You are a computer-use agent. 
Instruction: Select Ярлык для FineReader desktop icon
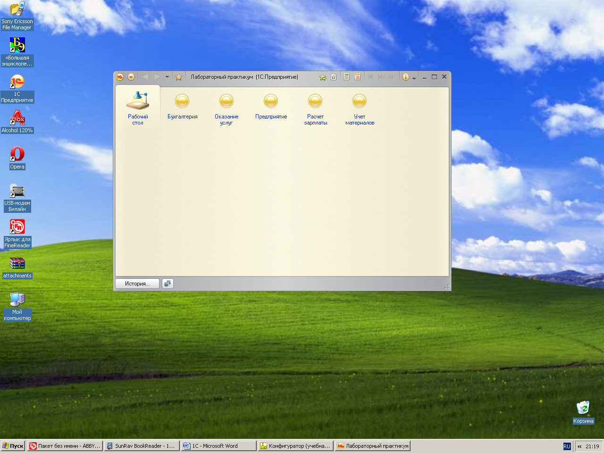[17, 234]
